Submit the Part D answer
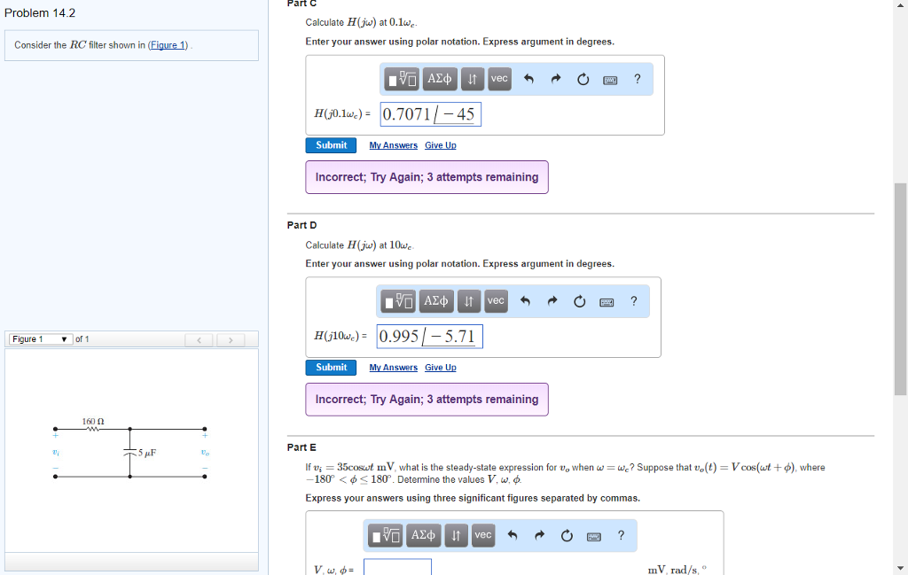 click(x=331, y=368)
